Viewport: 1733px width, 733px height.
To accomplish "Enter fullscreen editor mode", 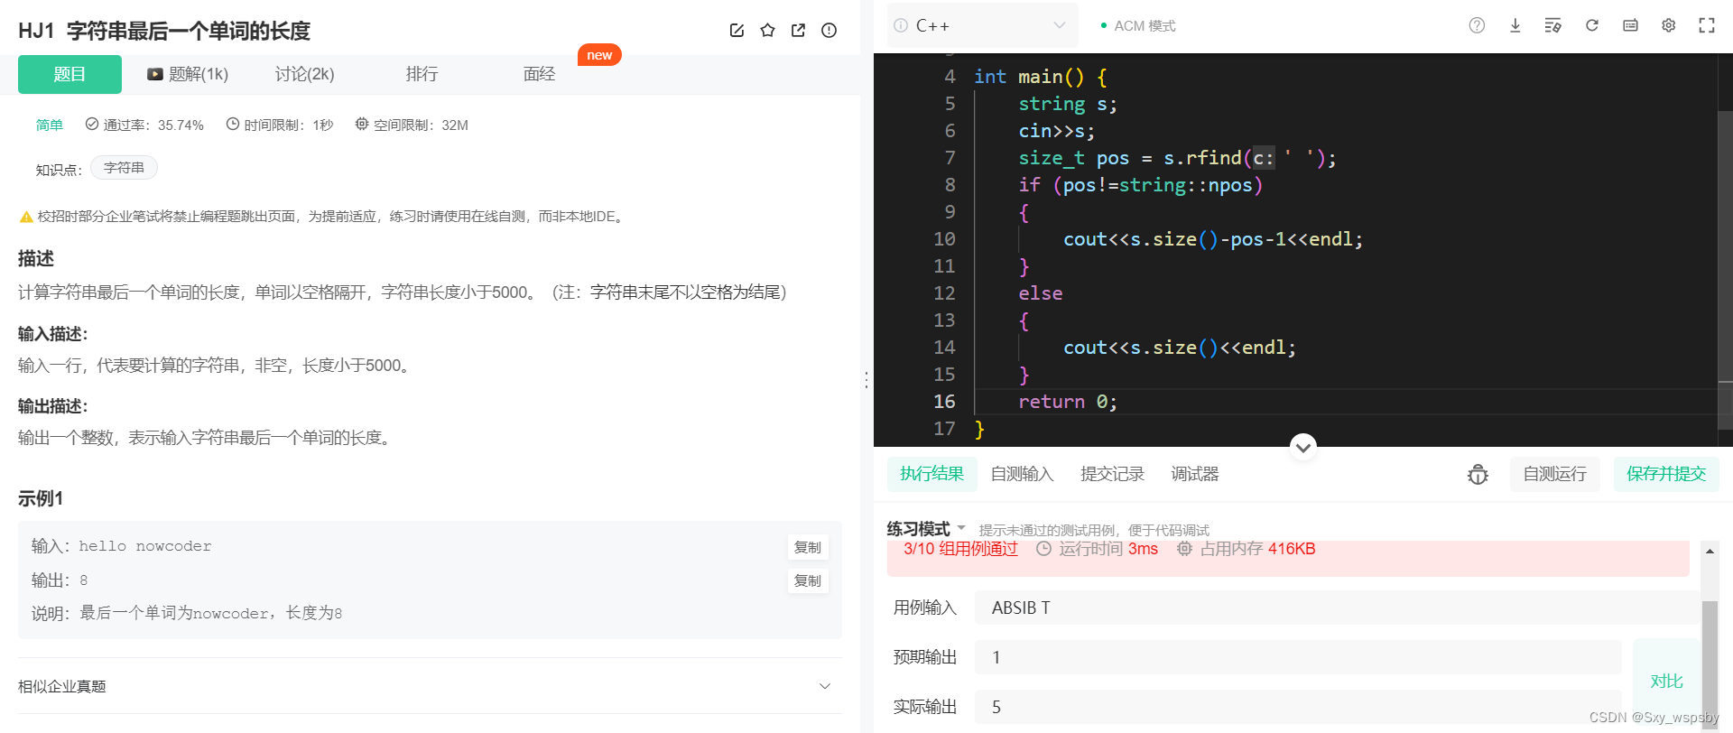I will 1707,25.
